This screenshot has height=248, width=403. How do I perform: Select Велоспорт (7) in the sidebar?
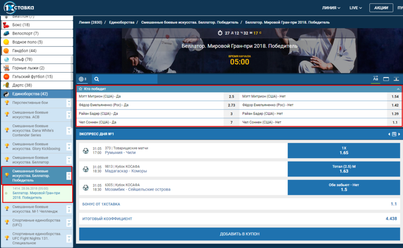(37, 33)
